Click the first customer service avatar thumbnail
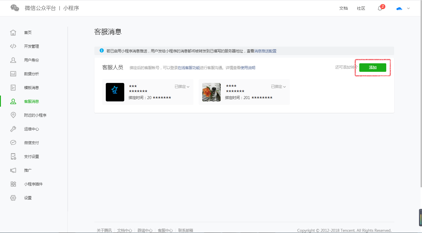This screenshot has width=422, height=233. (115, 92)
